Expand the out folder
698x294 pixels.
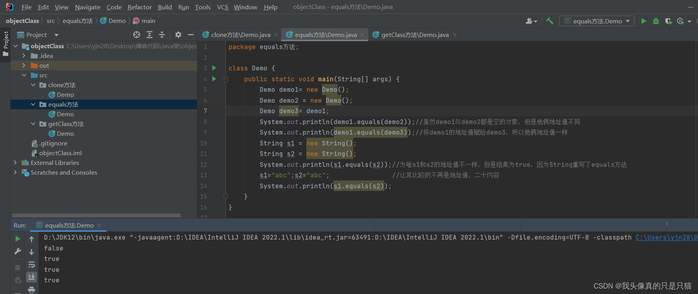point(24,65)
